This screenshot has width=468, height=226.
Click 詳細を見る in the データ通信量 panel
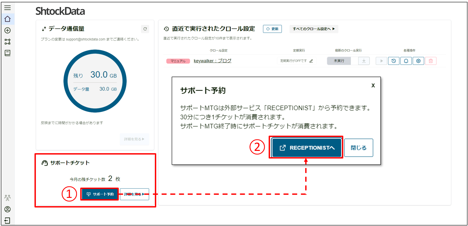click(134, 139)
